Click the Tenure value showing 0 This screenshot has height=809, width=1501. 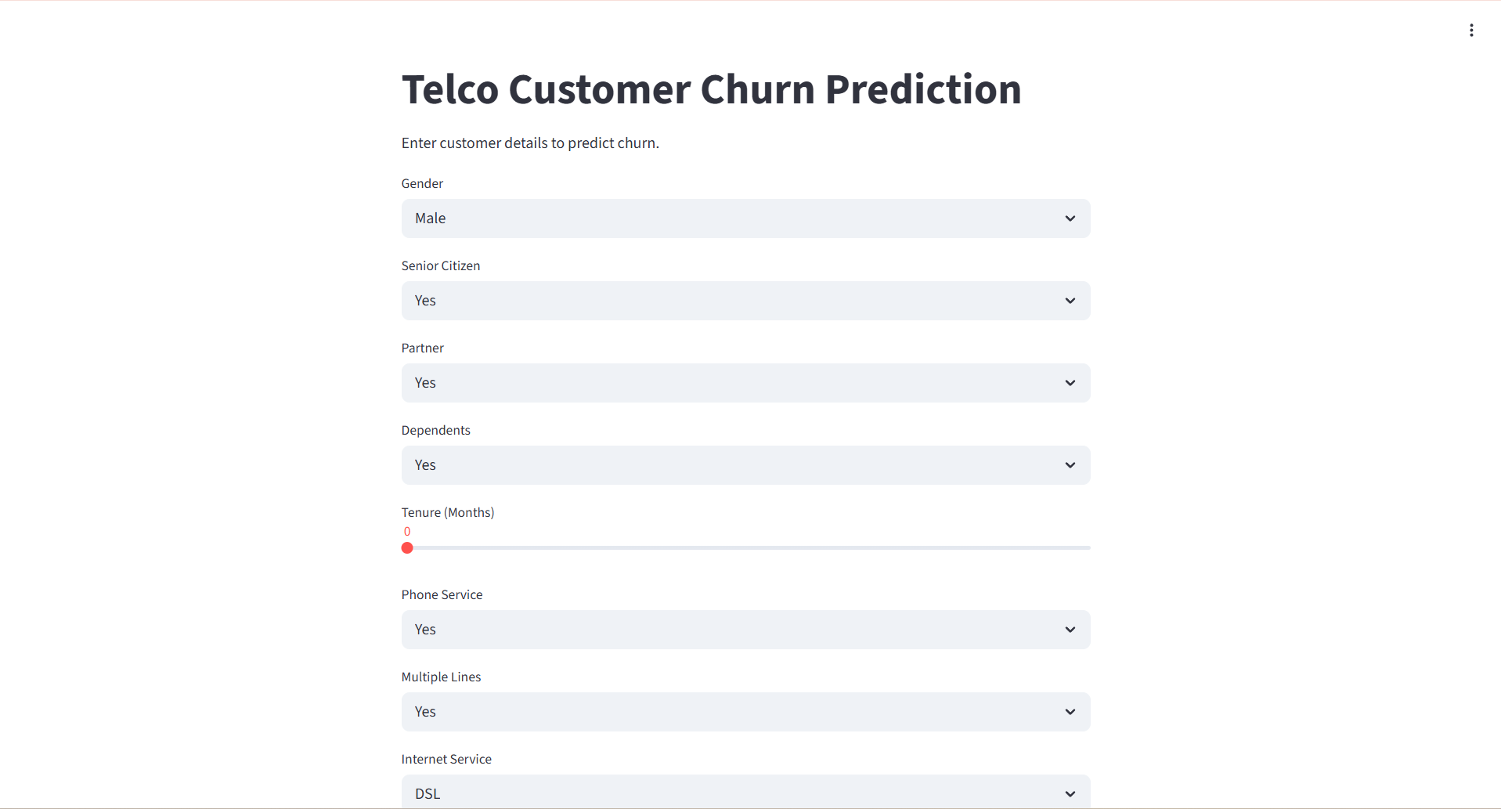point(407,531)
